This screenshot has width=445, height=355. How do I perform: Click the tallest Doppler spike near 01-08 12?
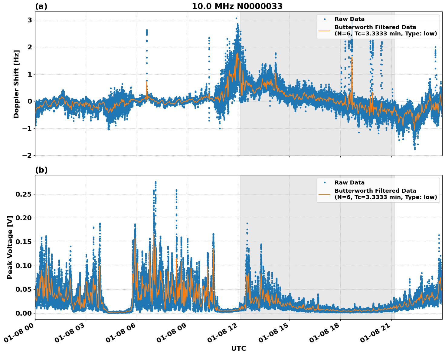pos(237,18)
